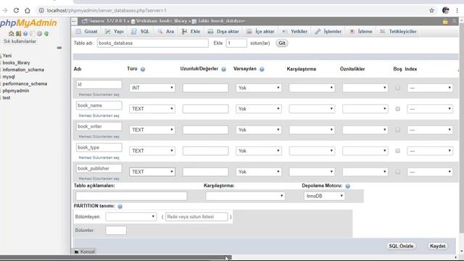The width and height of the screenshot is (464, 261).
Task: Click the Kaydet button
Action: click(438, 246)
